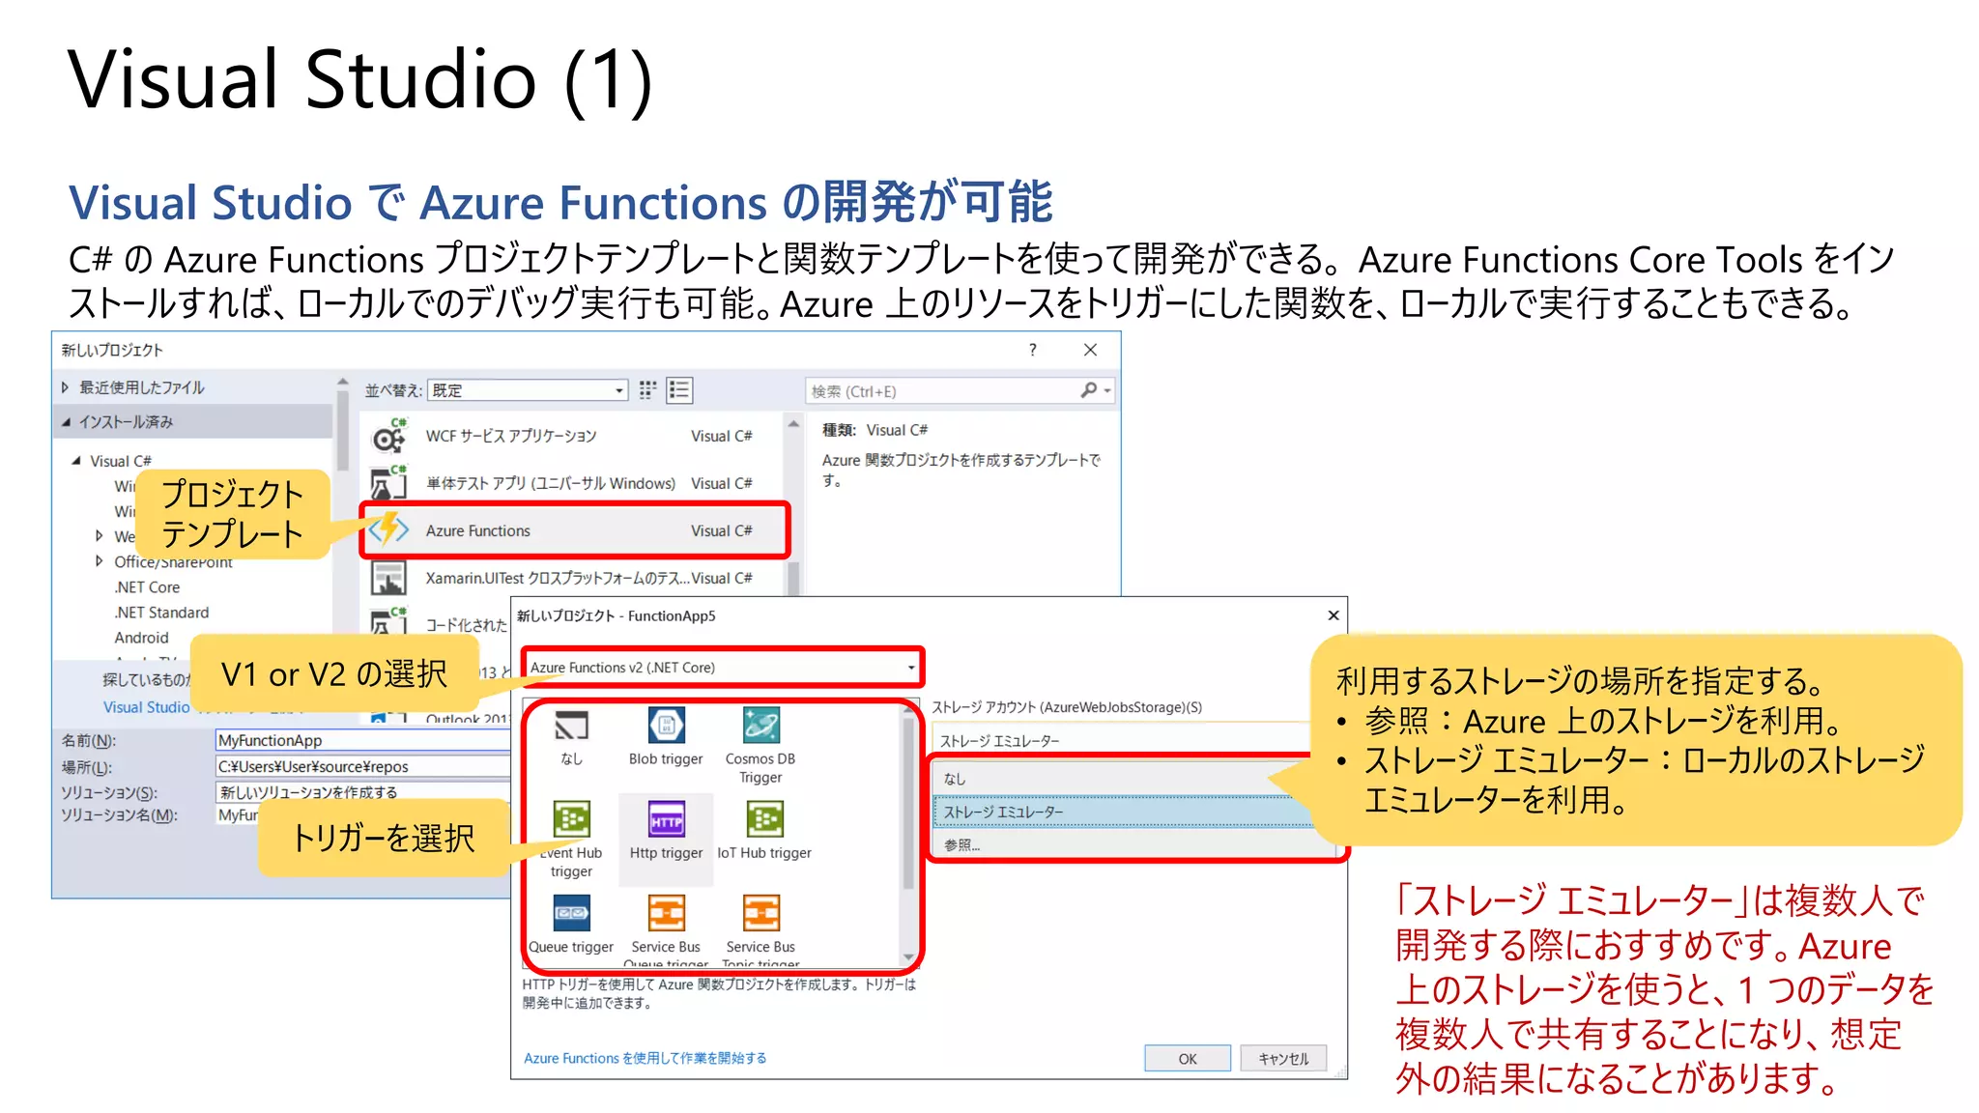Click the template list scroll up arrow
Image resolution: width=1979 pixels, height=1113 pixels.
793,423
